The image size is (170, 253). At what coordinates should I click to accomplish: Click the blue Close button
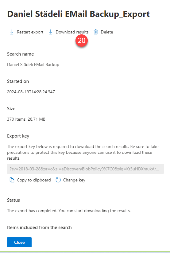pos(19,242)
